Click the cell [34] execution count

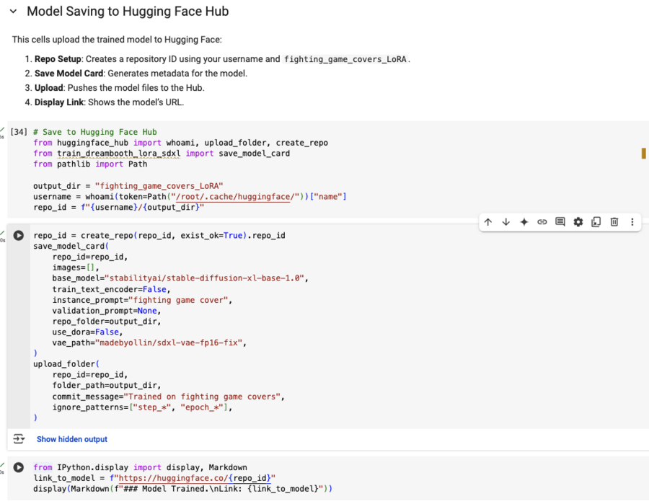click(19, 132)
